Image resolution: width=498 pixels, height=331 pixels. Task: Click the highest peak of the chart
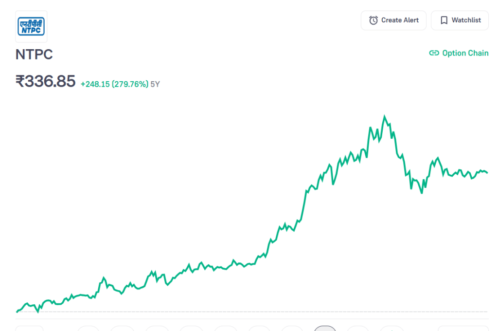click(x=385, y=116)
